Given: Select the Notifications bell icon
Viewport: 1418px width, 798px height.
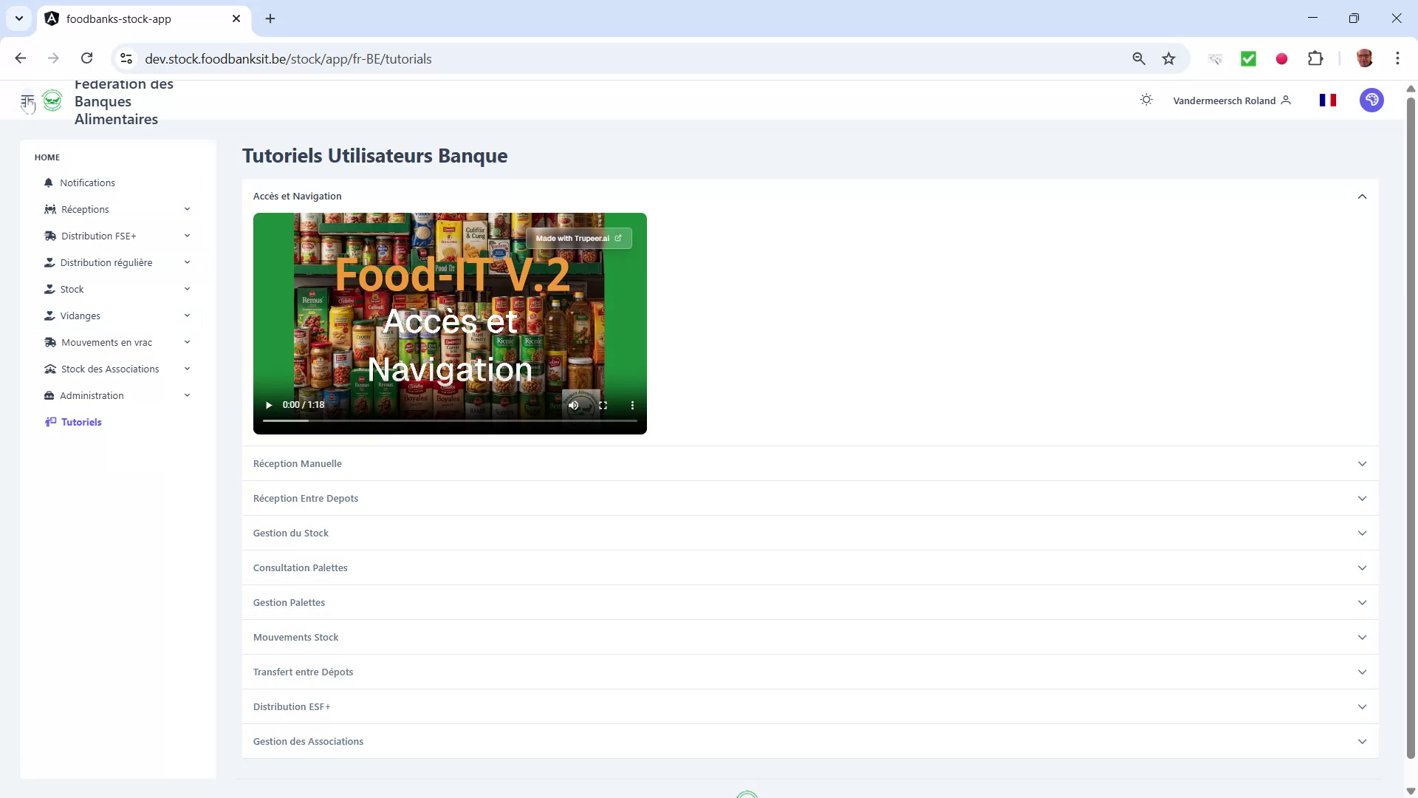Looking at the screenshot, I should point(49,183).
